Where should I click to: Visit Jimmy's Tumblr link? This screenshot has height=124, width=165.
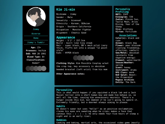coord(36,42)
